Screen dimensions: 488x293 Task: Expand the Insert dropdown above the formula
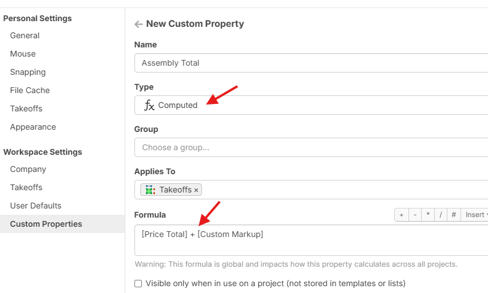(x=476, y=215)
